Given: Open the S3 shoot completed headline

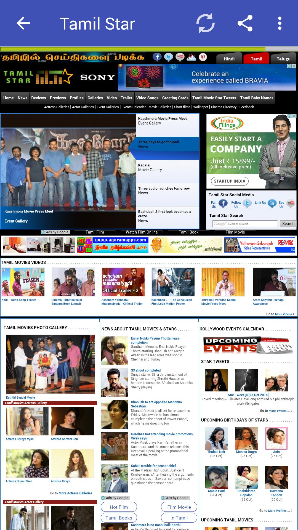Looking at the screenshot, I should pos(146,370).
